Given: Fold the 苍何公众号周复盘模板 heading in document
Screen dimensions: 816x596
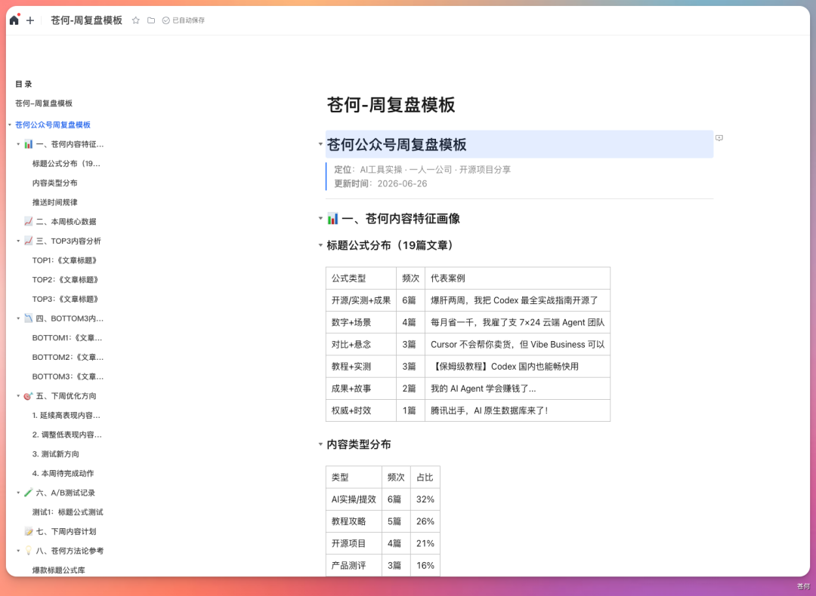Looking at the screenshot, I should (x=320, y=144).
